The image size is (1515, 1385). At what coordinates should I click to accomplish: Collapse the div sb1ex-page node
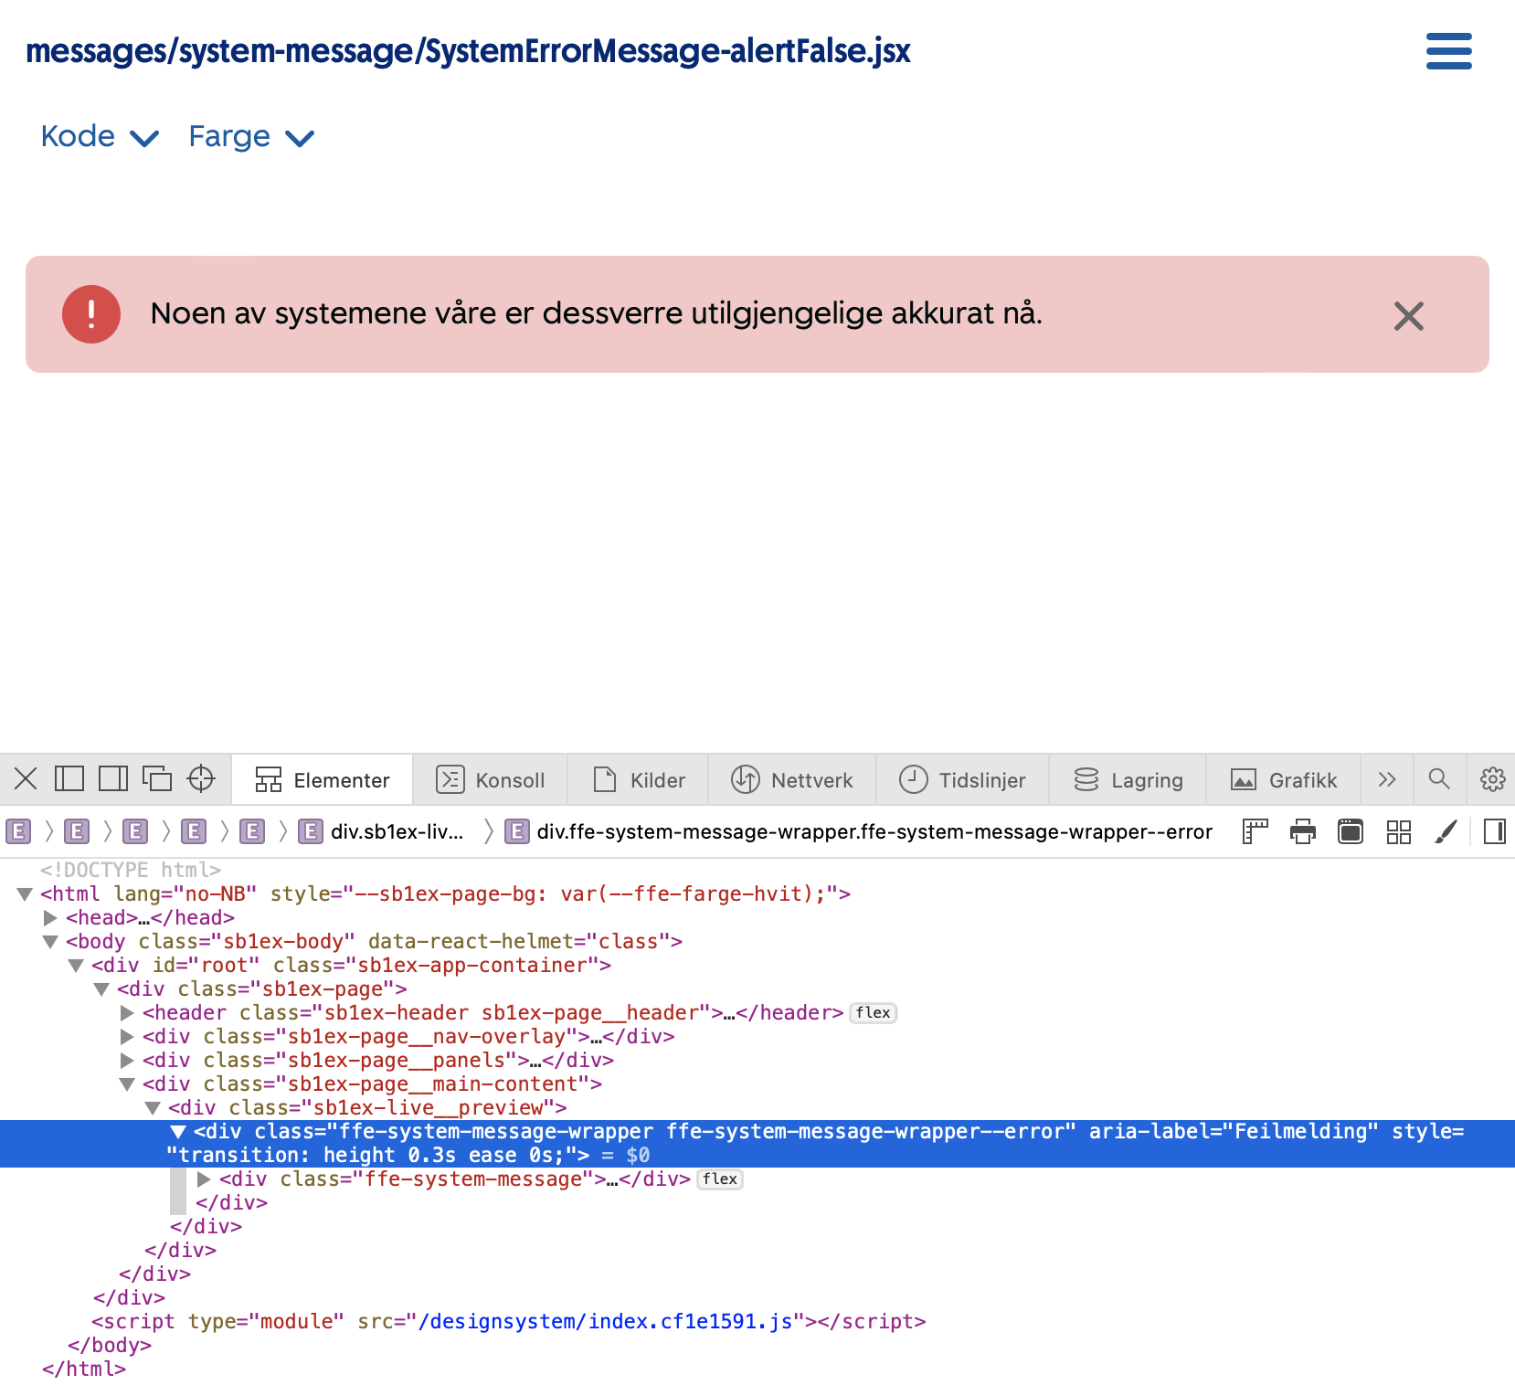click(101, 989)
